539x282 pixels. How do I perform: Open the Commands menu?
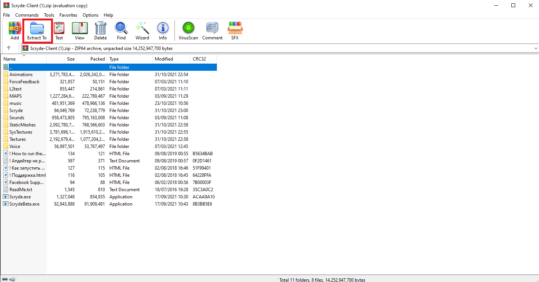[27, 15]
